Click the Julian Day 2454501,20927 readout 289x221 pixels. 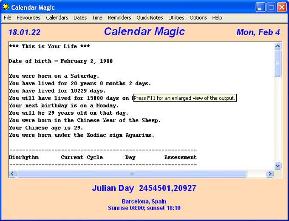tap(144, 188)
